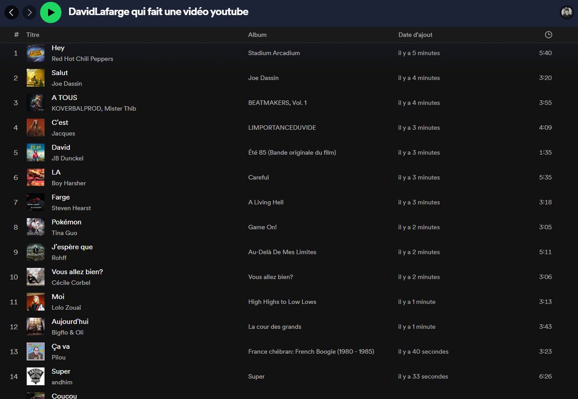The height and width of the screenshot is (399, 578).
Task: Open artist Pilou
Action: (x=59, y=357)
